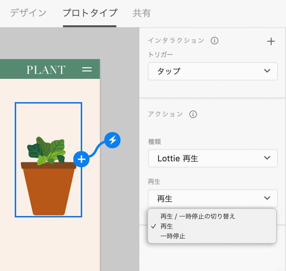The height and width of the screenshot is (271, 286).
Task: Open the 種類 dropdown showing Lottie 再生
Action: pyautogui.click(x=213, y=158)
